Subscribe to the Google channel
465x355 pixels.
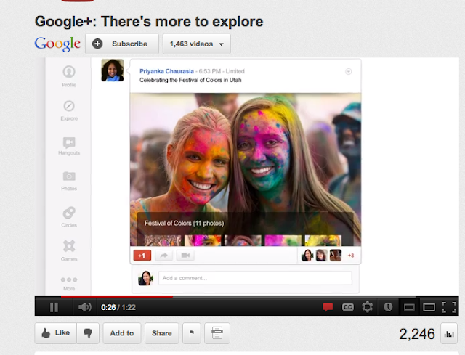point(122,44)
